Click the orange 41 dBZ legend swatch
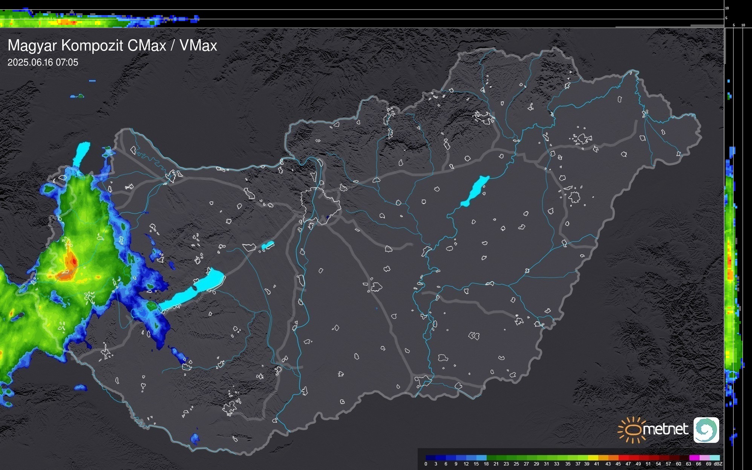The width and height of the screenshot is (752, 470). point(603,458)
